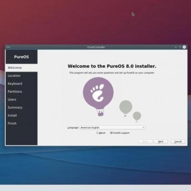The width and height of the screenshot is (191, 191).
Task: Click the Next button
Action: coord(161,142)
